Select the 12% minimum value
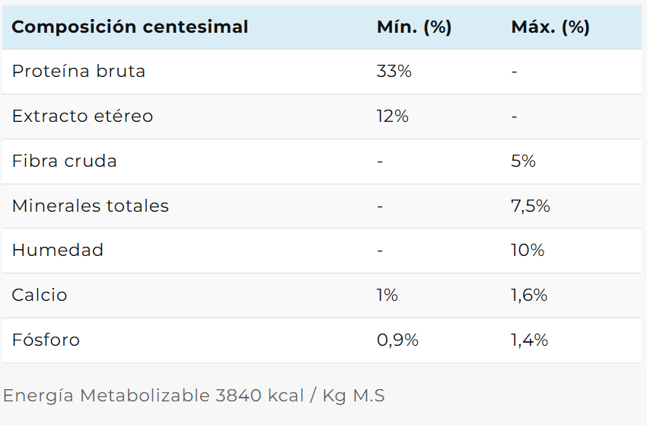 [x=392, y=117]
